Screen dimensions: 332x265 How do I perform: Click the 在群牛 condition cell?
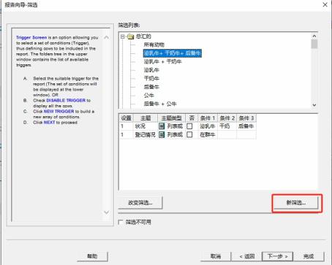208,134
